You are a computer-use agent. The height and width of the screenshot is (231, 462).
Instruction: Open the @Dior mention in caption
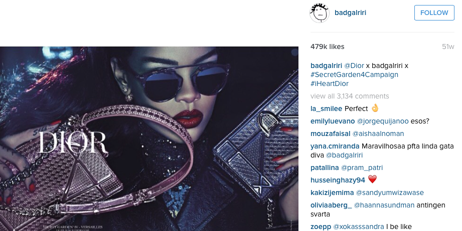[354, 65]
